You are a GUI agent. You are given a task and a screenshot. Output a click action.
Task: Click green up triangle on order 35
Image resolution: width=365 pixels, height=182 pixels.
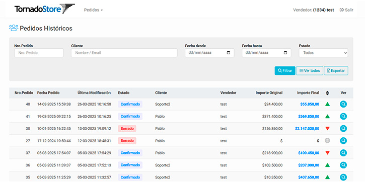[327, 177]
